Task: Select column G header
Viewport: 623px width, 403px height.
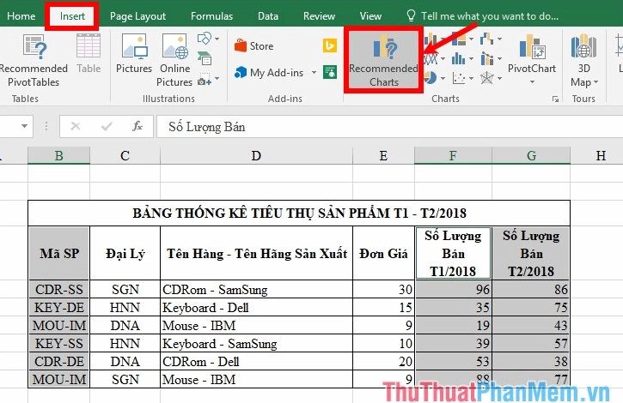Action: (x=531, y=155)
